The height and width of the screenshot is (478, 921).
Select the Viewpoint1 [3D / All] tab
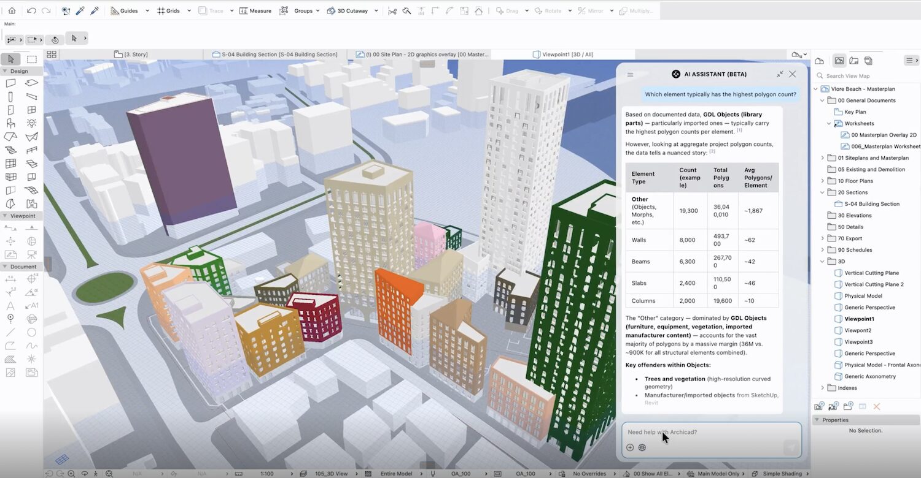[563, 55]
